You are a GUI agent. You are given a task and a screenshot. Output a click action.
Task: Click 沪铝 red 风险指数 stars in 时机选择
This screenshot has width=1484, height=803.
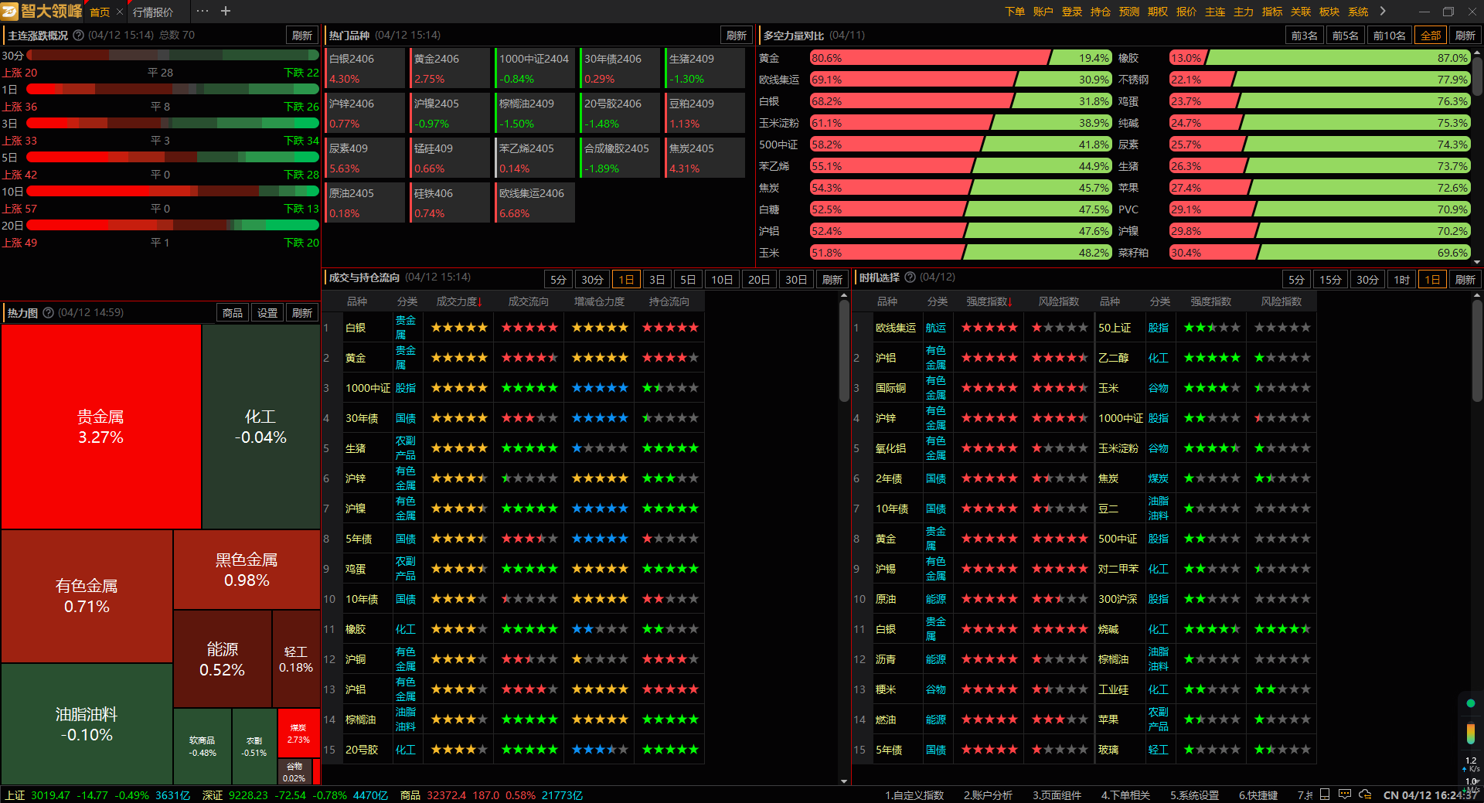pos(1060,358)
